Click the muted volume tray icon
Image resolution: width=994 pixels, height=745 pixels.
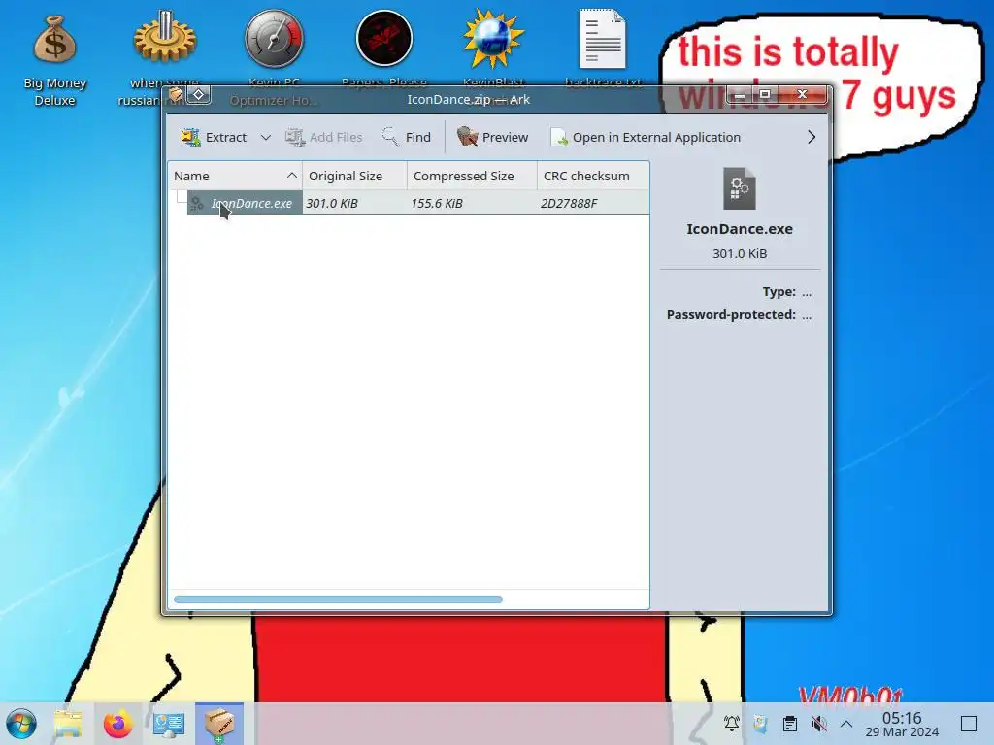(x=818, y=724)
